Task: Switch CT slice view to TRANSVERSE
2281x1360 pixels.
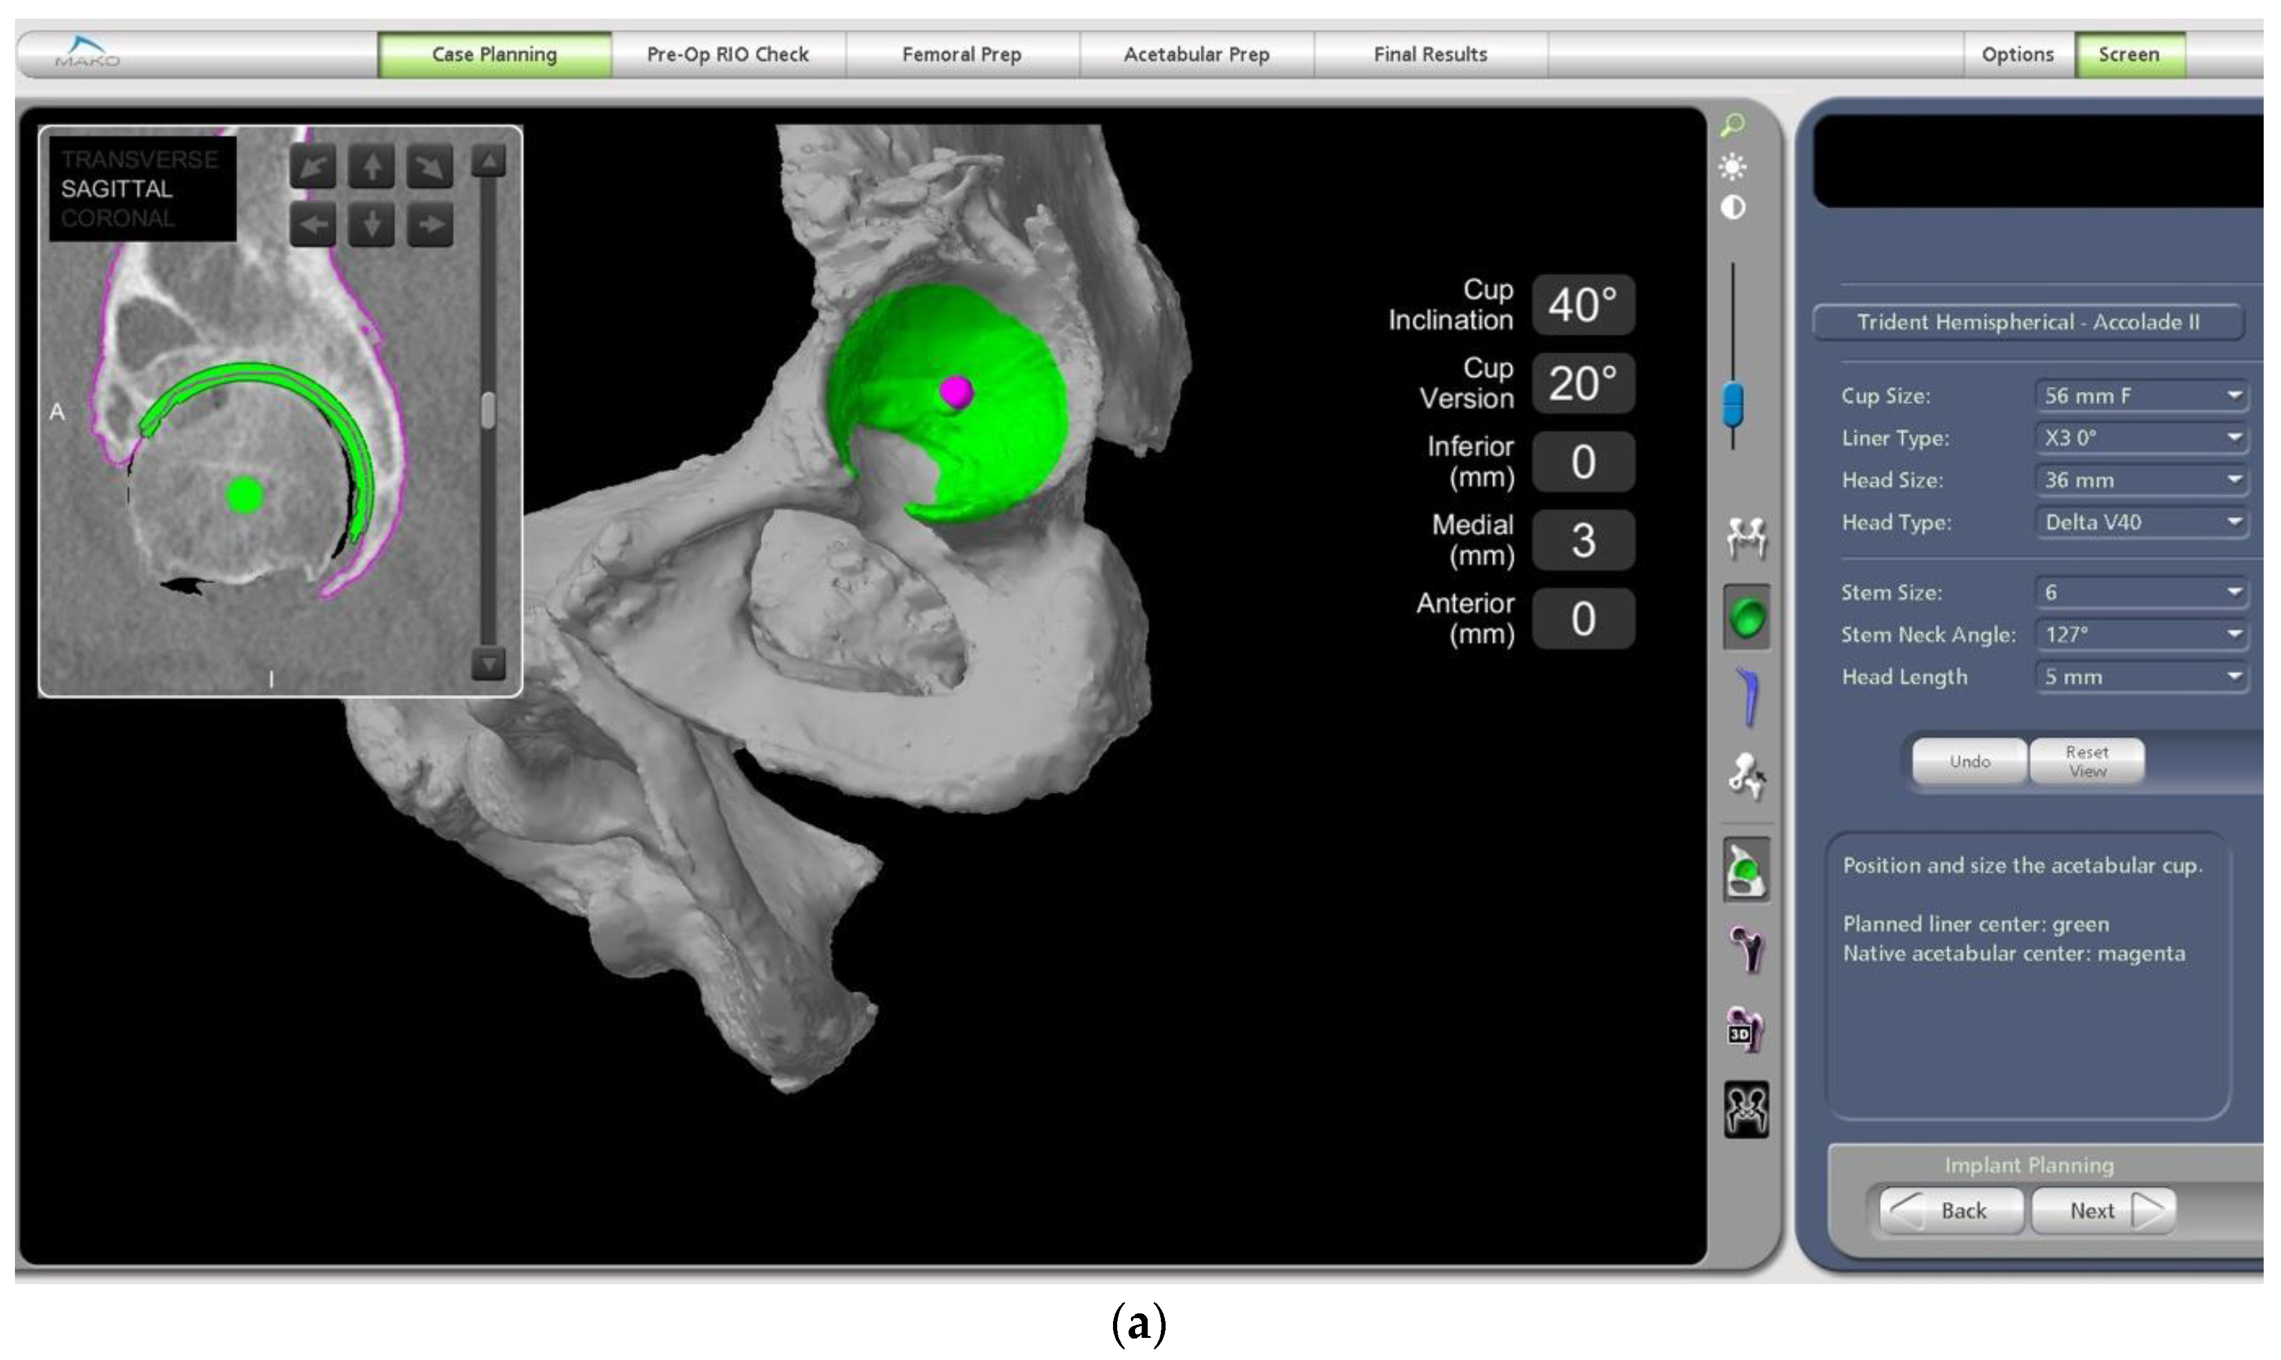Action: click(139, 160)
